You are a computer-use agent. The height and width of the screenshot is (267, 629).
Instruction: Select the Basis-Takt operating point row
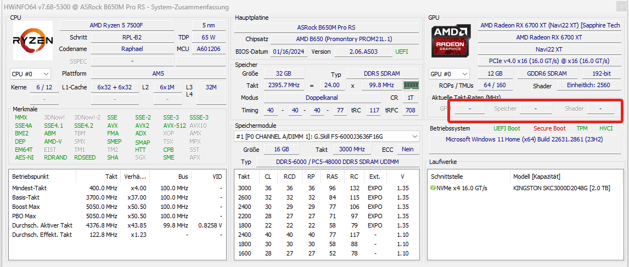point(117,197)
